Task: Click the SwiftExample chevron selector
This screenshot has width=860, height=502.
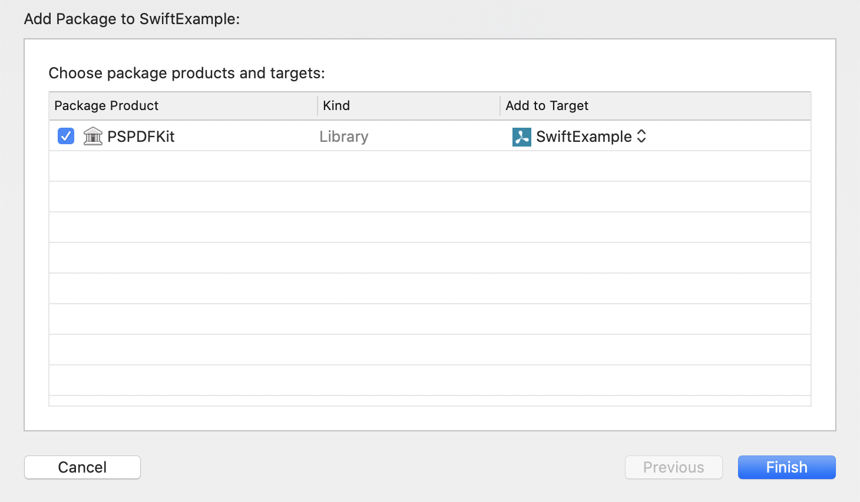Action: tap(641, 137)
